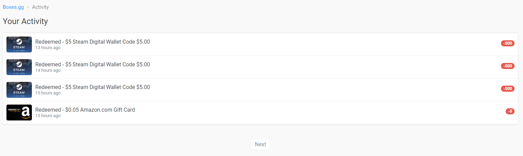
Task: Click Steam card thumbnail redeemed 15 hours ago
Action: [19, 90]
